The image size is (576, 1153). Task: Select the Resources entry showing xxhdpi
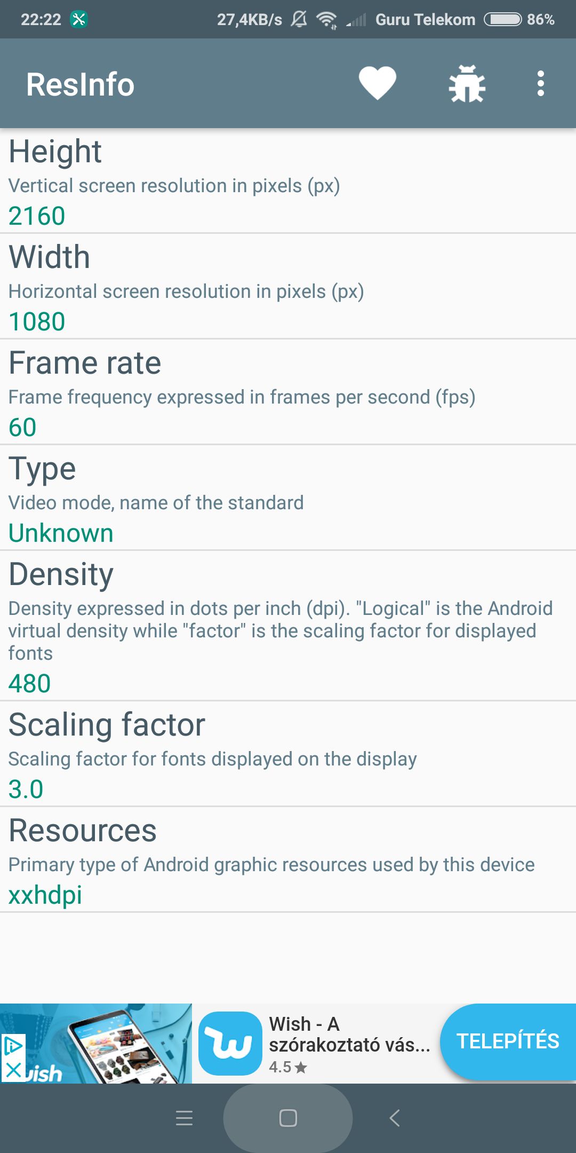(288, 859)
